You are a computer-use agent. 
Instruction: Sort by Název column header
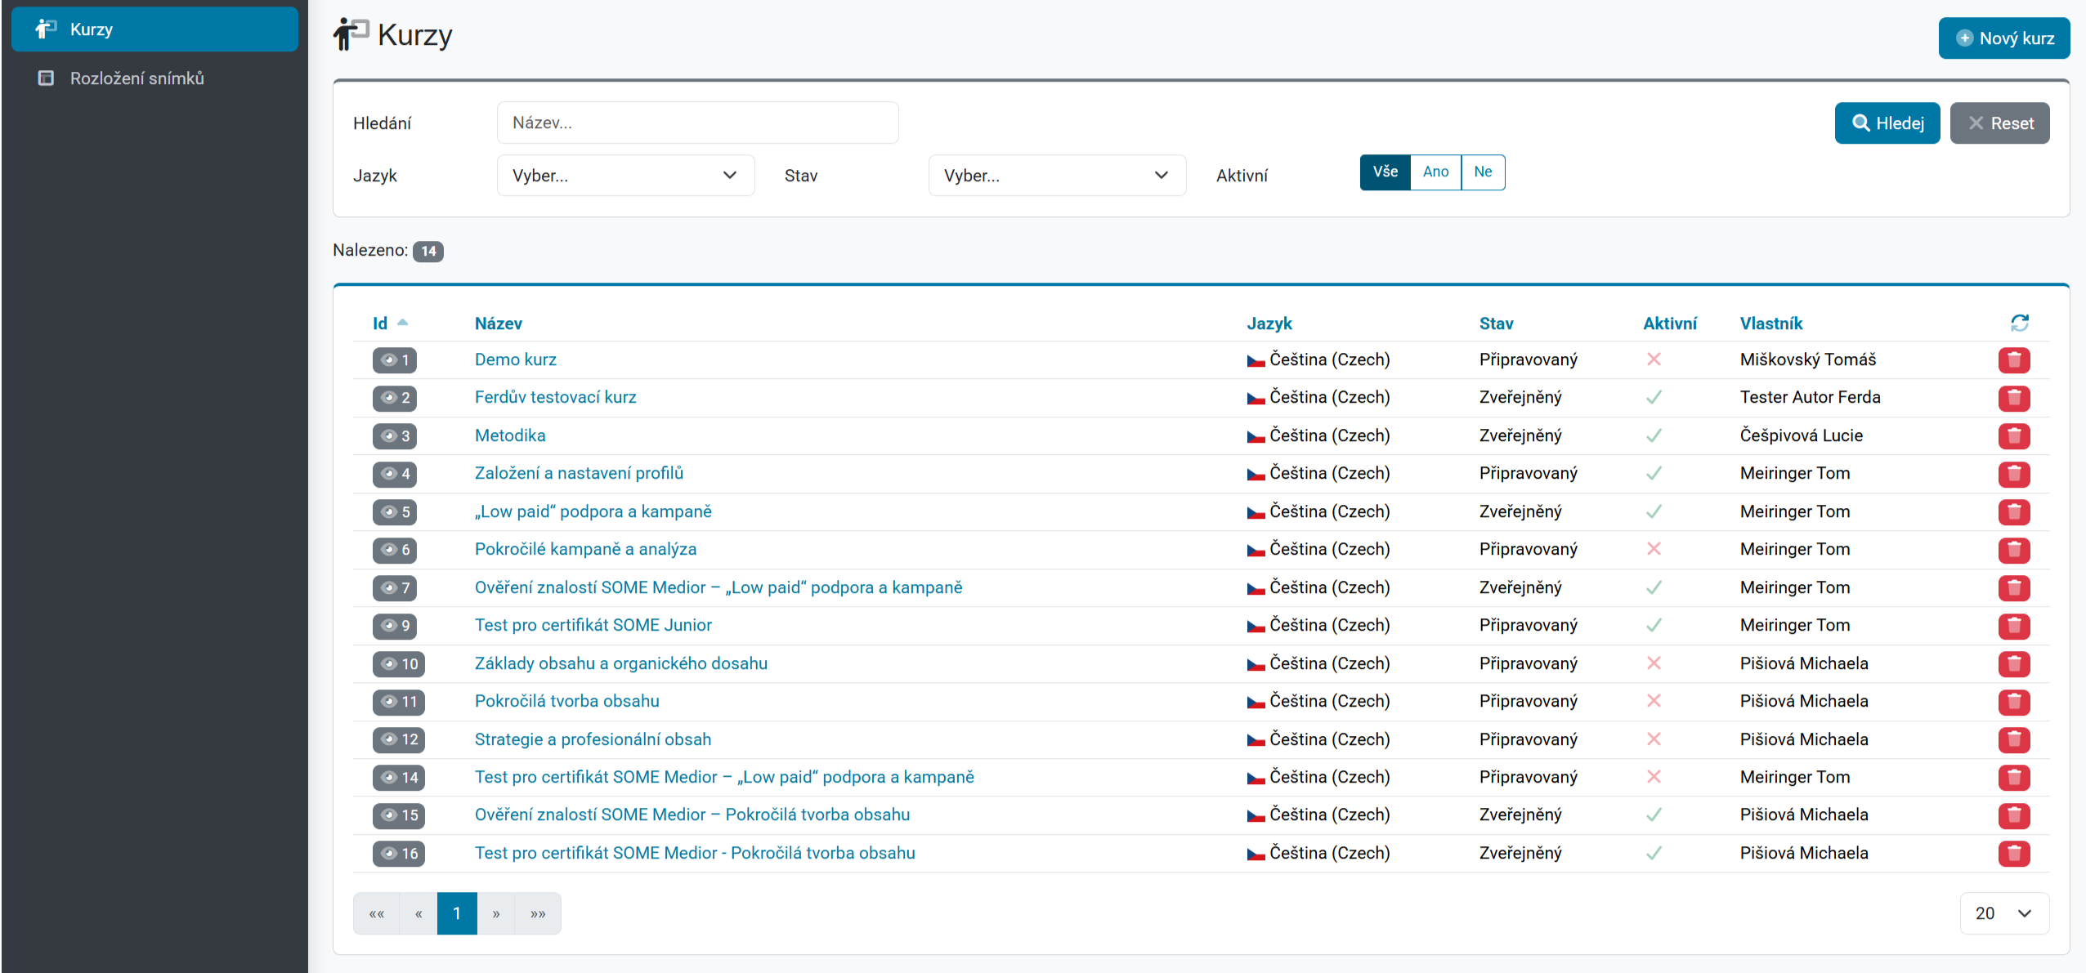point(499,324)
